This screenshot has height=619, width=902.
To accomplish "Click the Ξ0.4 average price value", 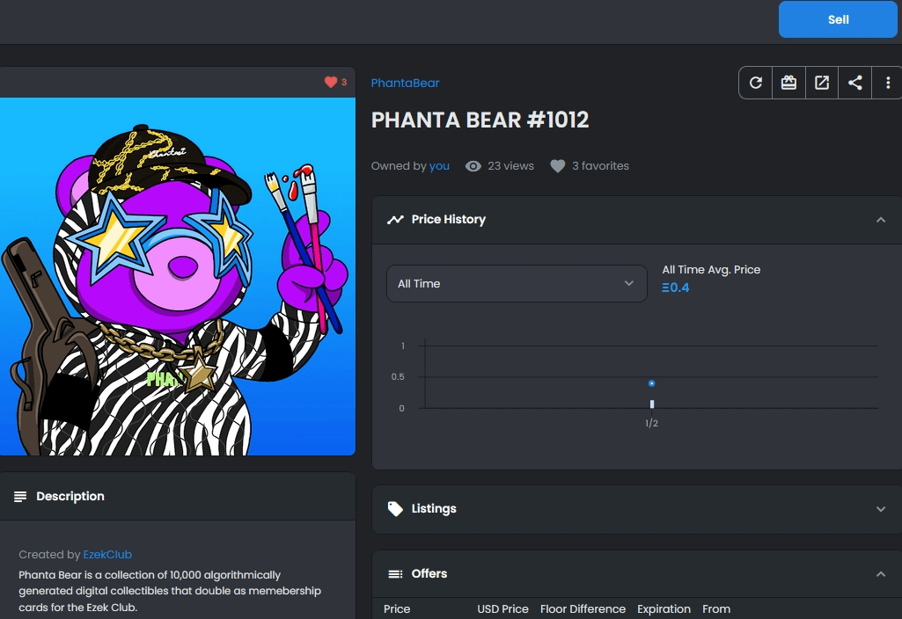I will [x=675, y=288].
